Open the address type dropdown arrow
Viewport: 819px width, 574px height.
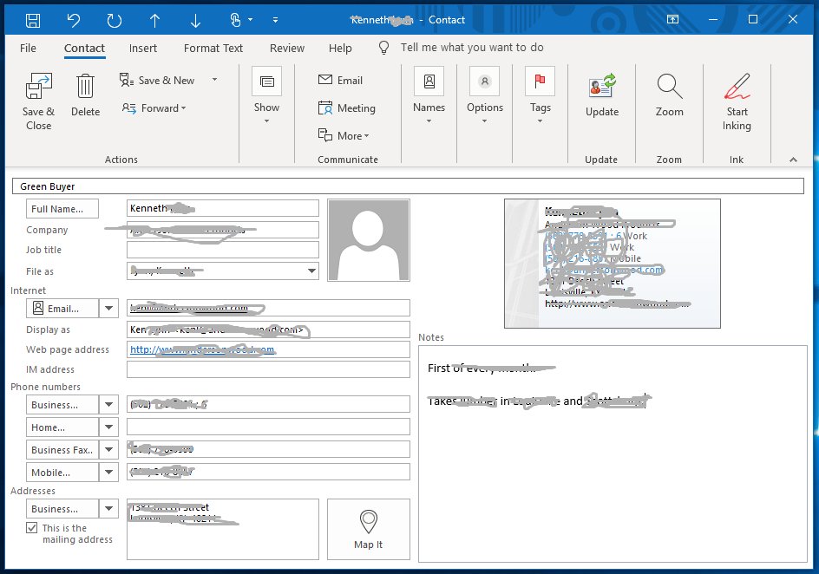[x=108, y=508]
